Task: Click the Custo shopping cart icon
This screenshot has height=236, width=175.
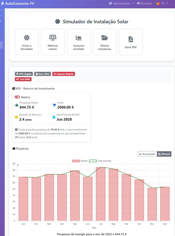Action: pos(54,105)
